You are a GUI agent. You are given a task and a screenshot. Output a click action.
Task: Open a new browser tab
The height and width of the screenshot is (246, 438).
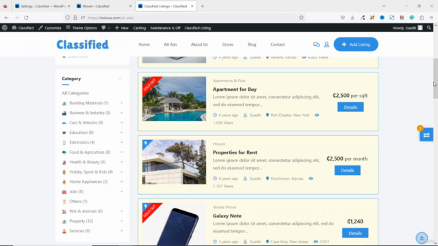click(203, 6)
